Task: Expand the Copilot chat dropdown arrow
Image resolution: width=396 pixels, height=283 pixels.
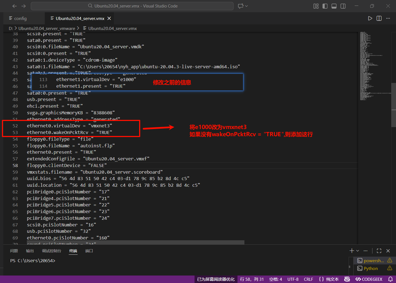Action: tap(247, 6)
